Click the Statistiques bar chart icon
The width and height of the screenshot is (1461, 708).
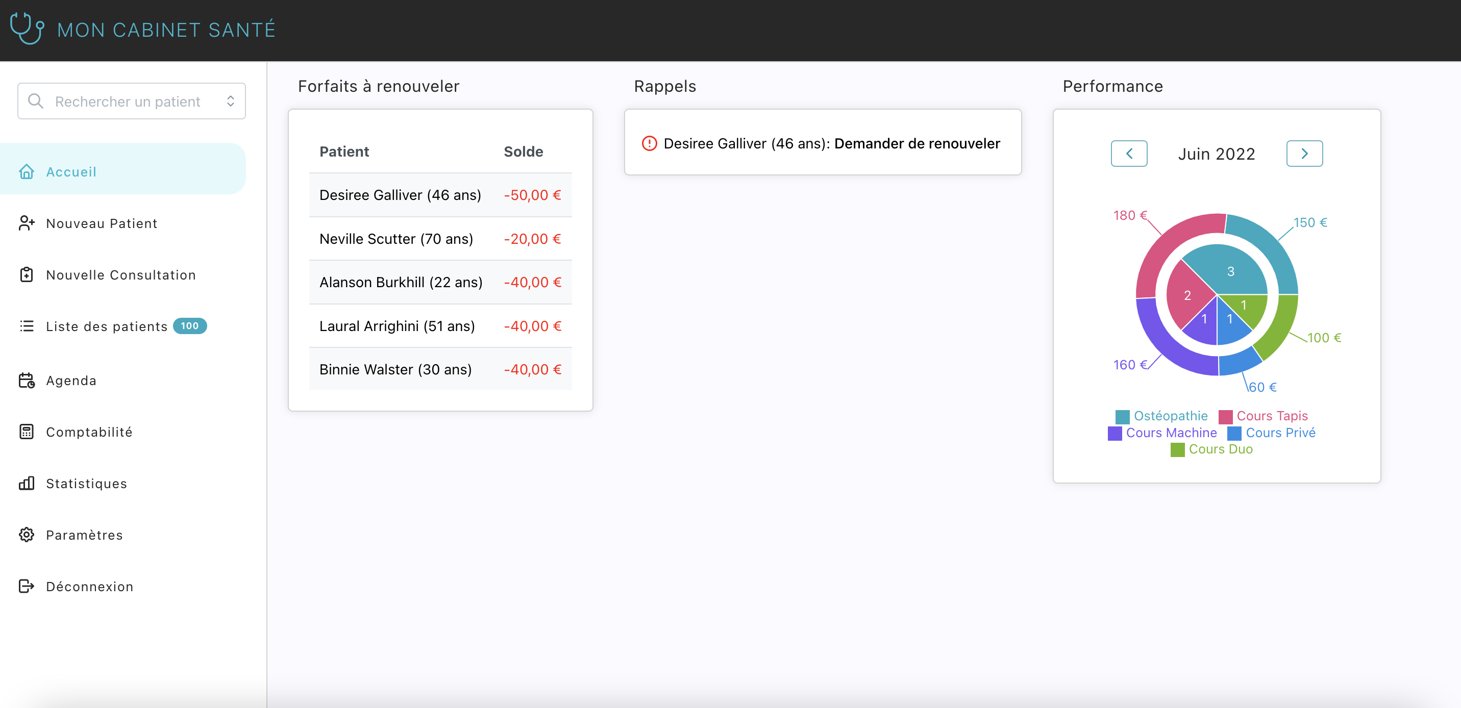point(27,484)
